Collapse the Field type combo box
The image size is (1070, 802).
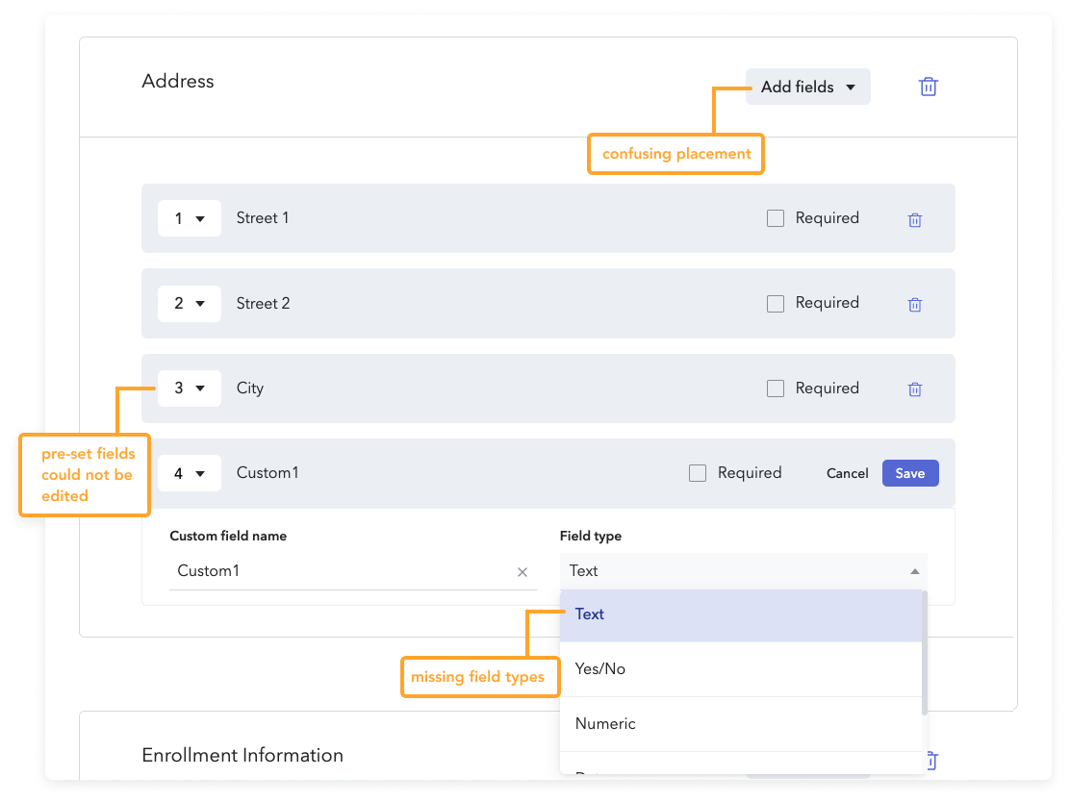point(743,571)
